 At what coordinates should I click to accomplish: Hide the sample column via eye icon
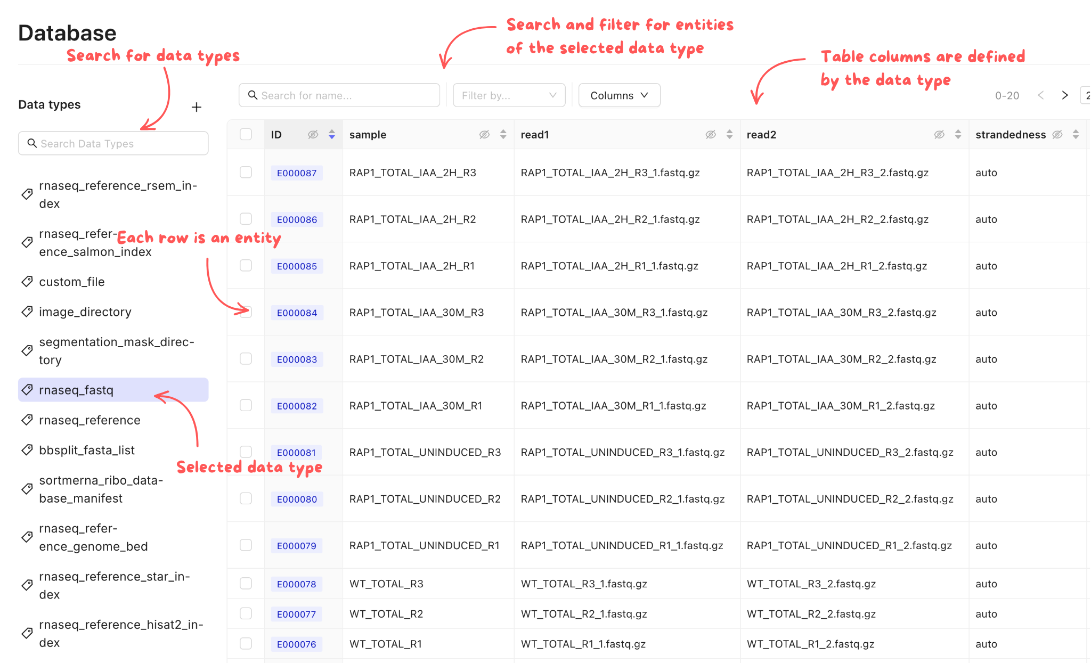tap(484, 135)
